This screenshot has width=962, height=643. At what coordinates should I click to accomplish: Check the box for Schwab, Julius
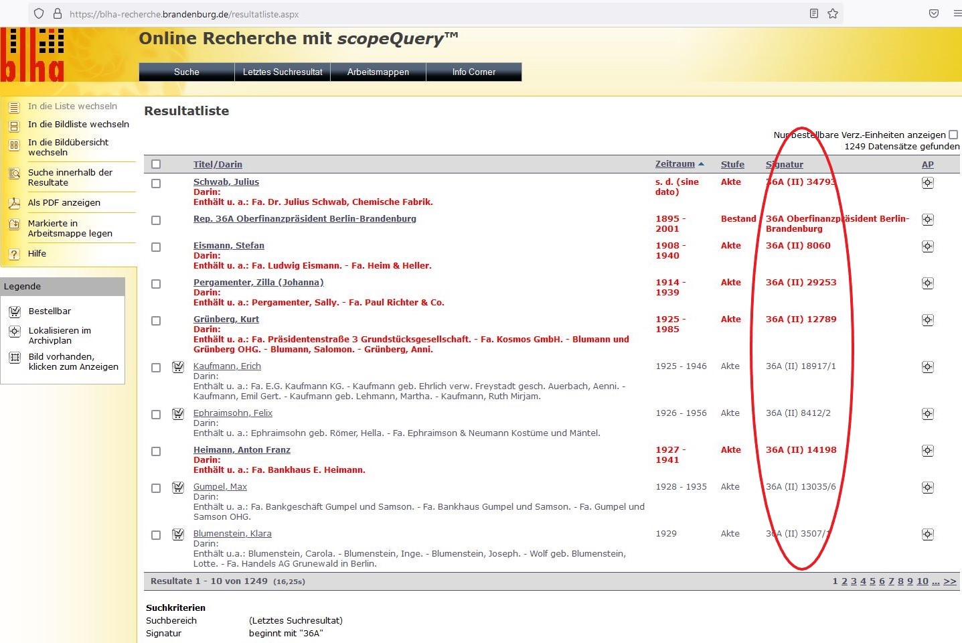click(156, 184)
